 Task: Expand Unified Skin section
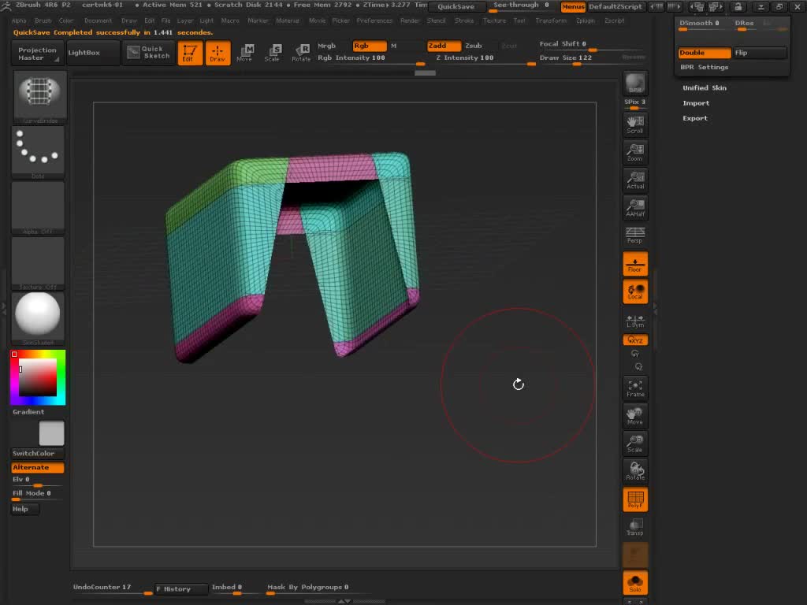click(704, 88)
